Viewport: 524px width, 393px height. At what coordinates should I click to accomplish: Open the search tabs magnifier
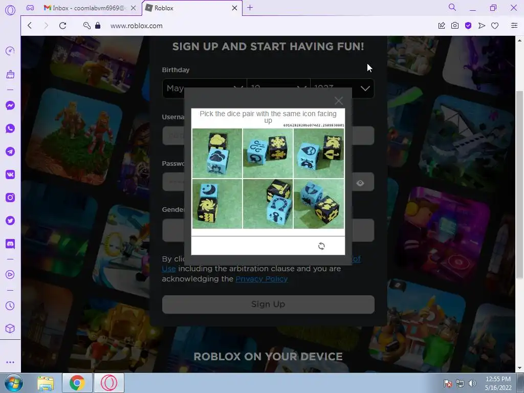(x=452, y=7)
